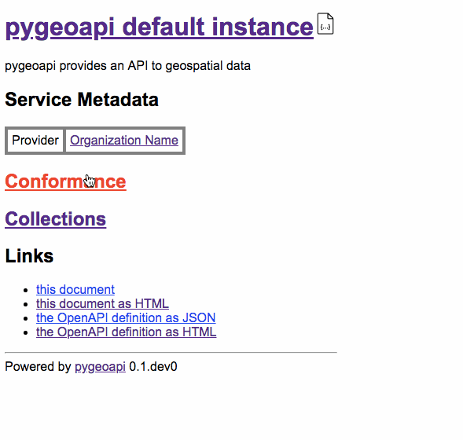Click the 'Powered by' footer text

38,367
